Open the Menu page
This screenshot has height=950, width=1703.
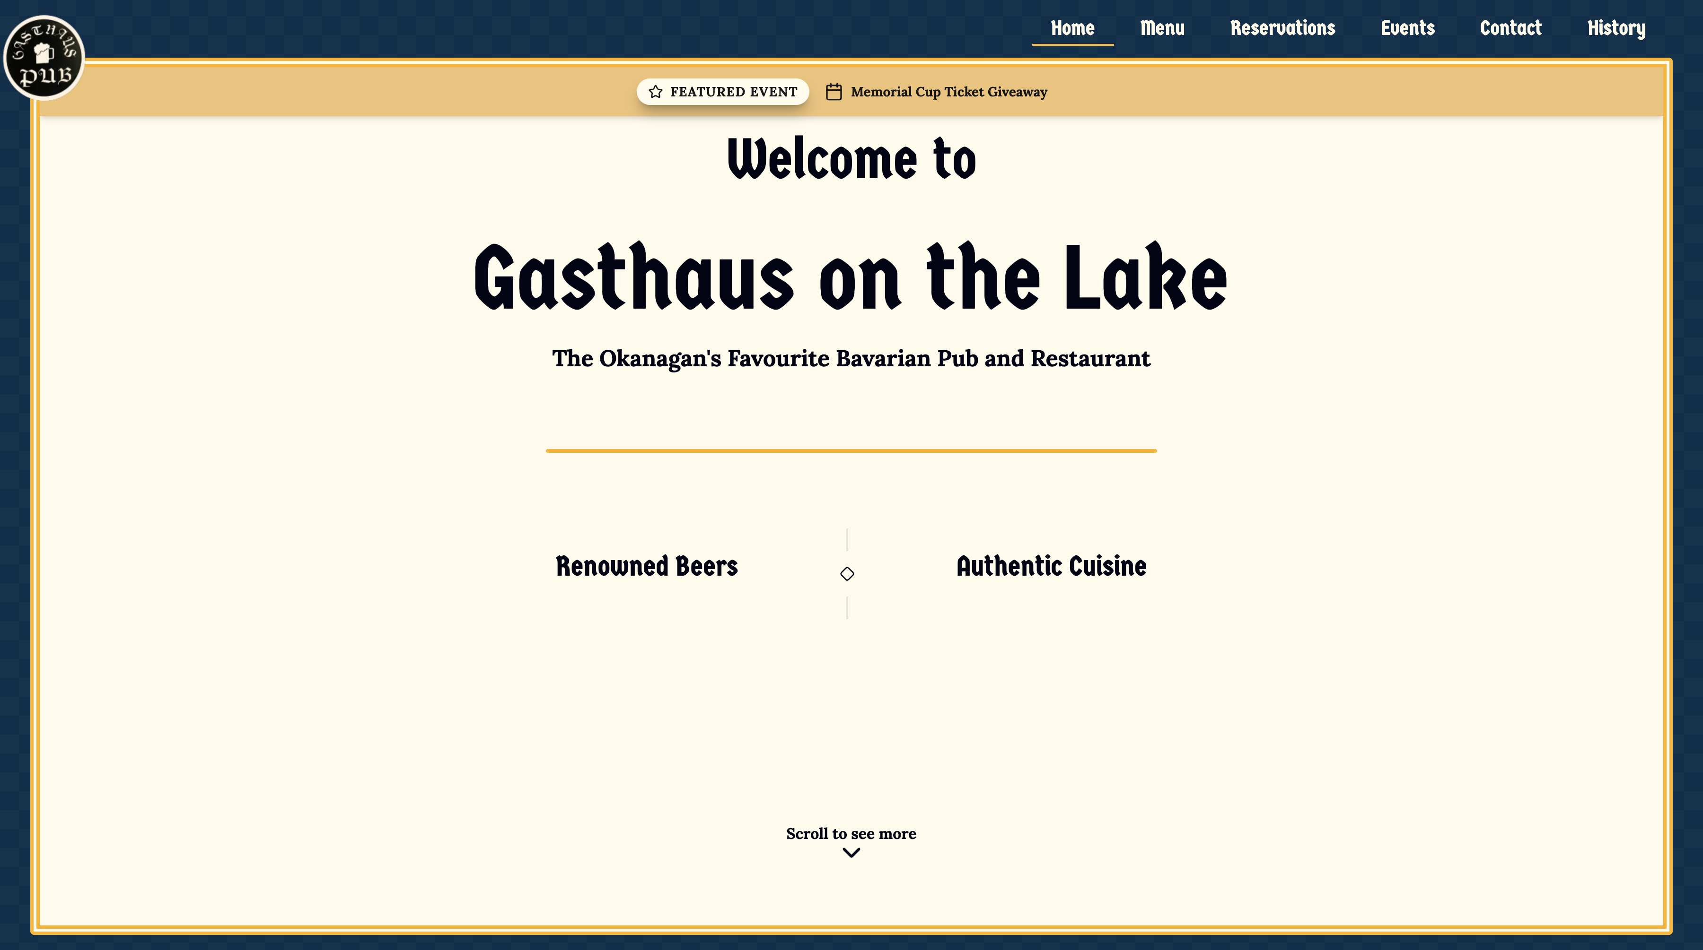click(x=1163, y=28)
